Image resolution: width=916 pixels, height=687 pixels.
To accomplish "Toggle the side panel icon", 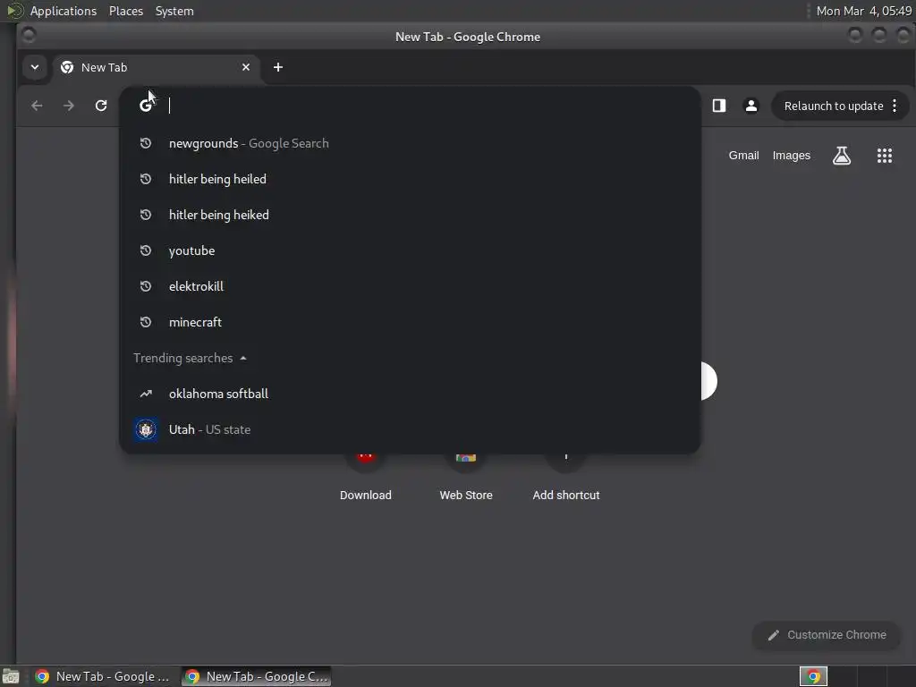I will 719,106.
